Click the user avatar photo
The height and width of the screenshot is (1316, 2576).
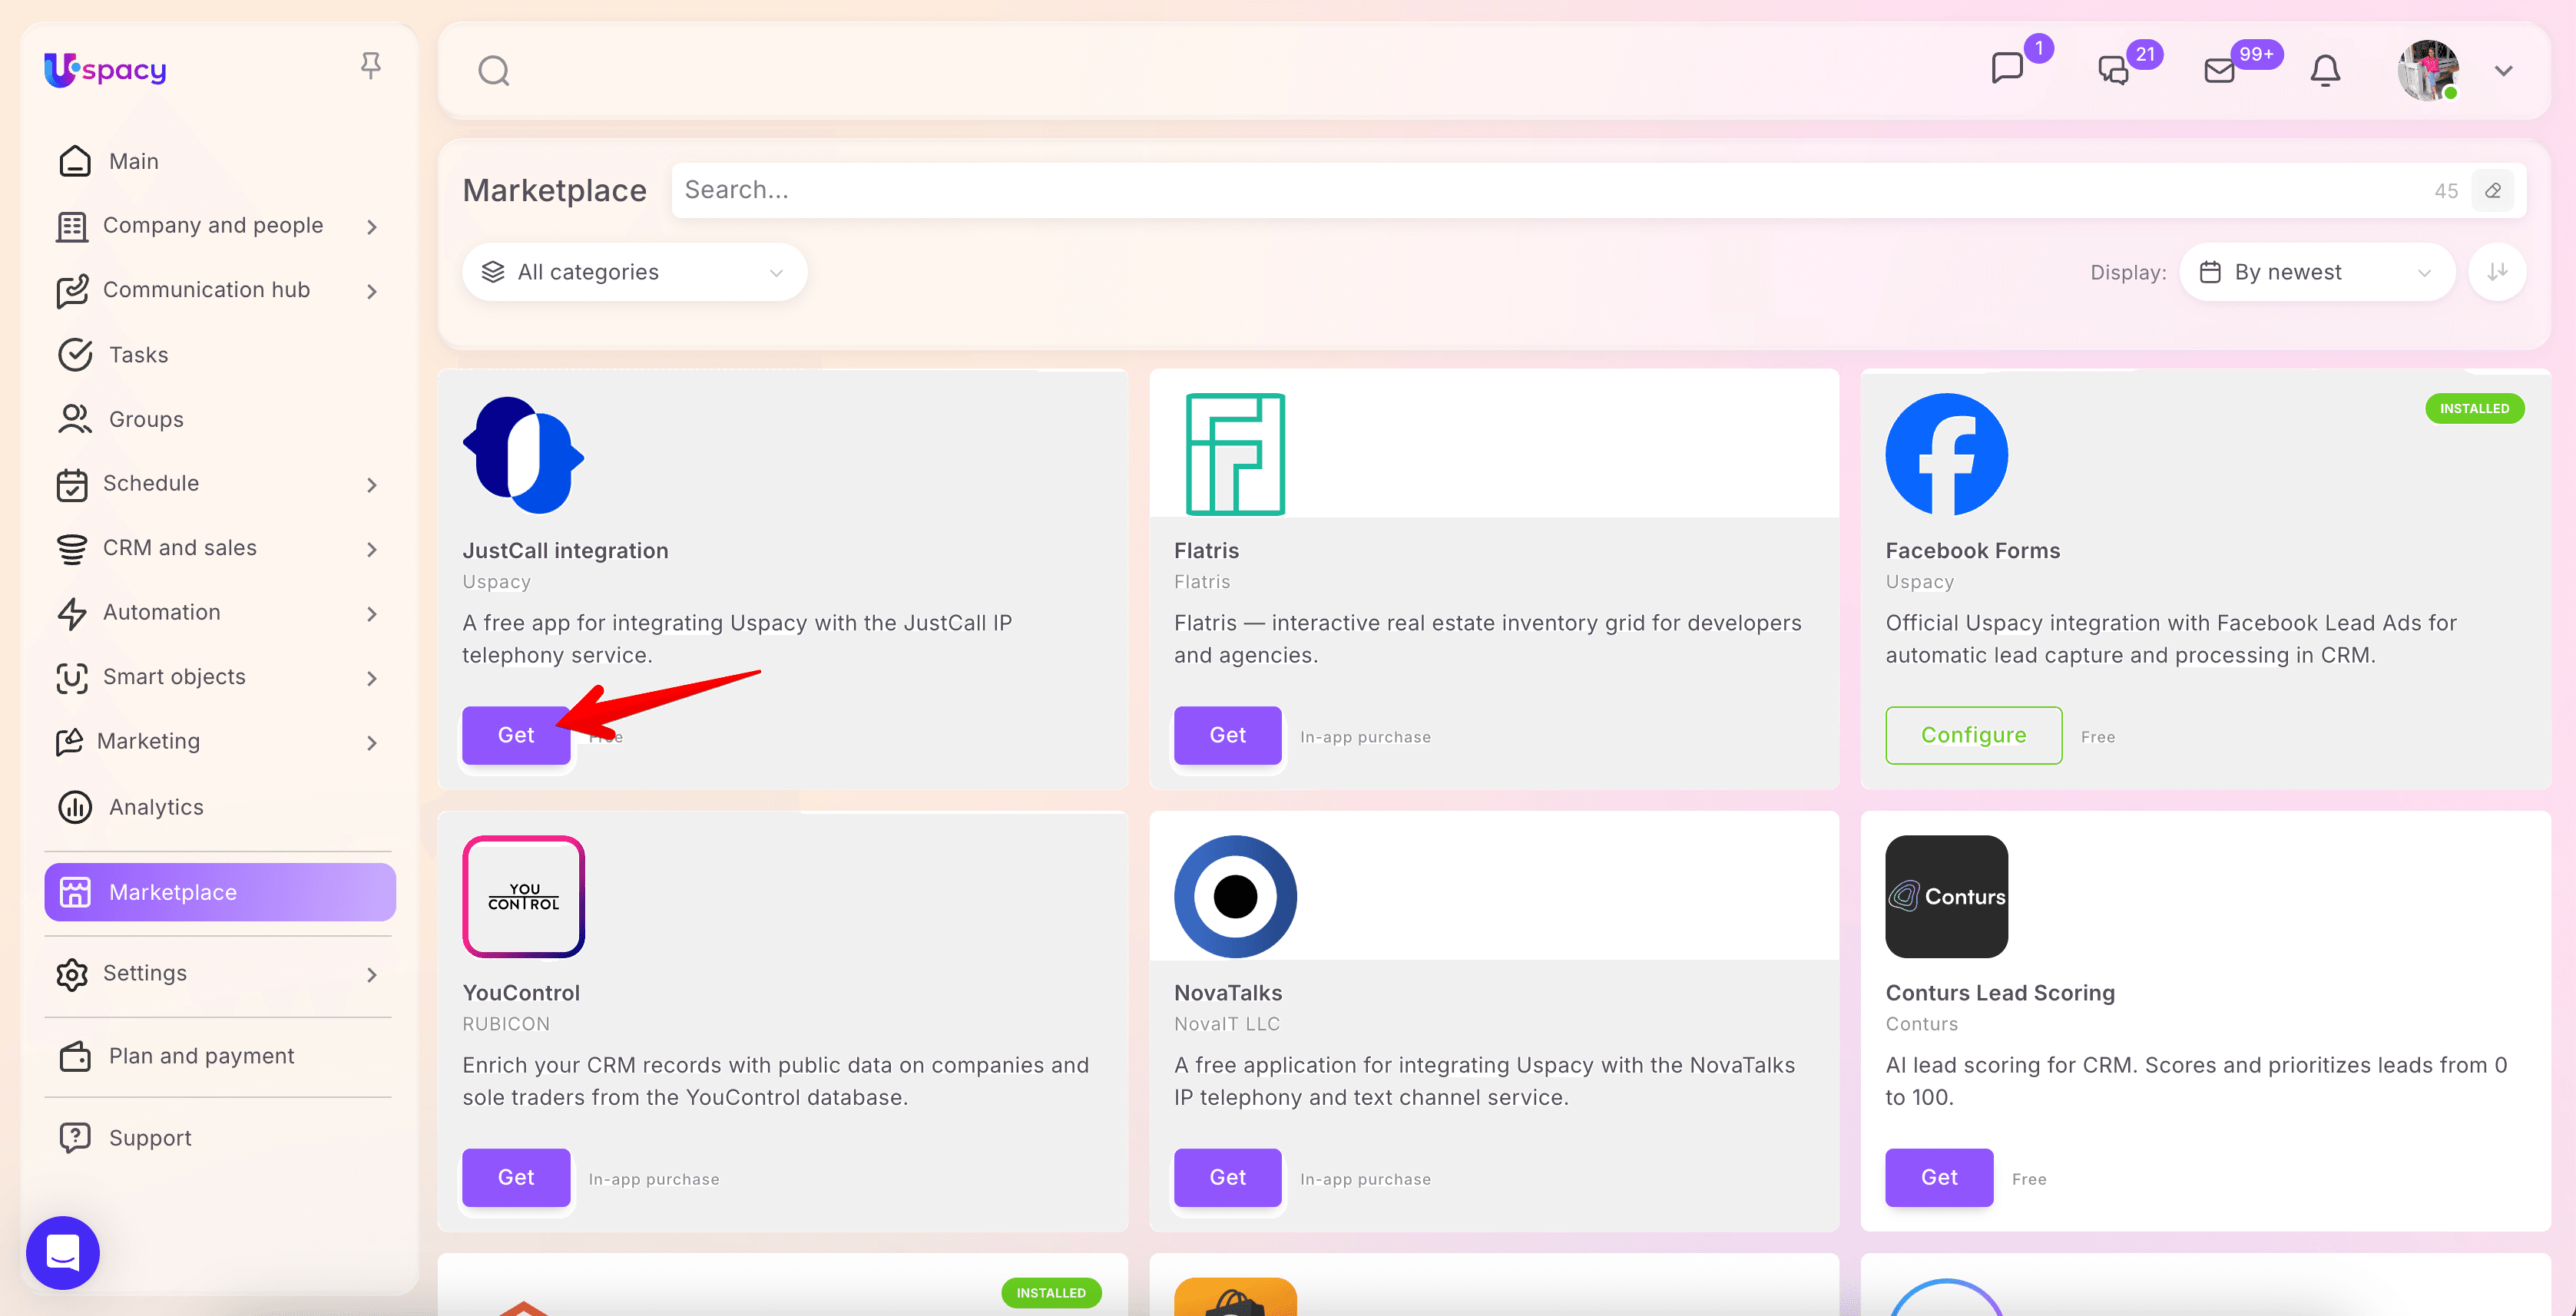pyautogui.click(x=2427, y=70)
